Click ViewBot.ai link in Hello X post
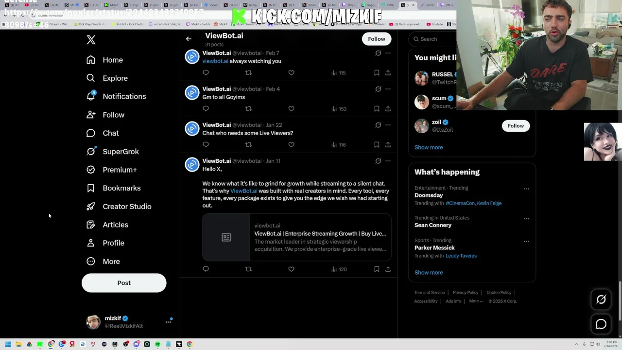The height and width of the screenshot is (350, 622). point(244,191)
